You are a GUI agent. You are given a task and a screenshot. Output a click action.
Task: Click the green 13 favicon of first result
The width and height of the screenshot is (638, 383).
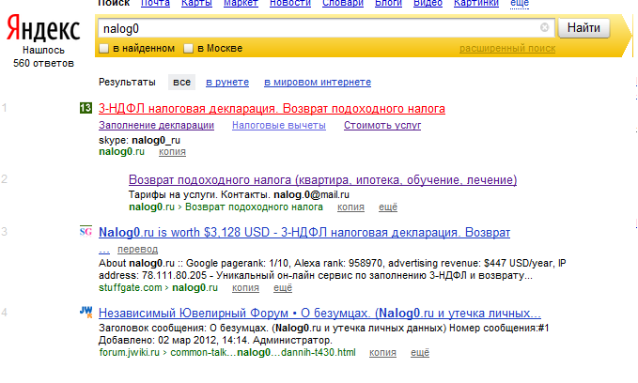(86, 109)
